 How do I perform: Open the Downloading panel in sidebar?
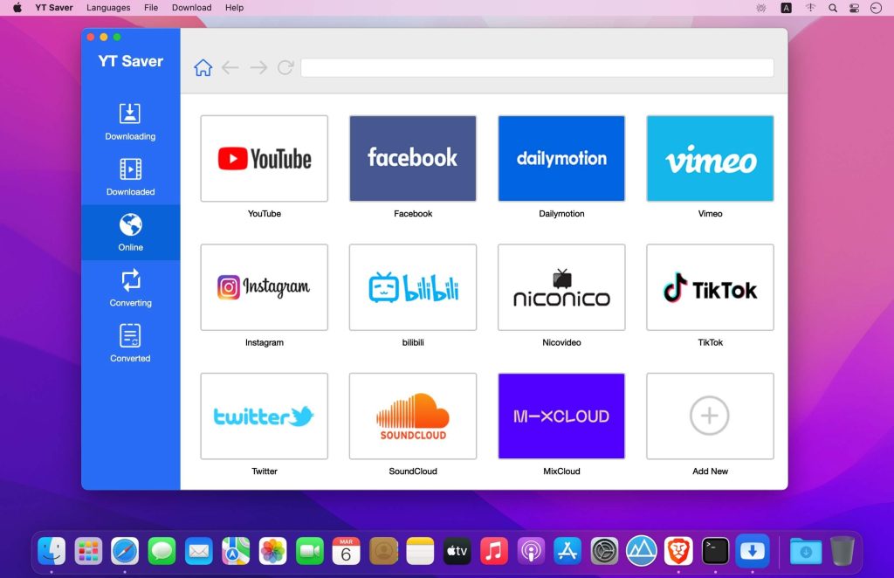click(x=129, y=121)
